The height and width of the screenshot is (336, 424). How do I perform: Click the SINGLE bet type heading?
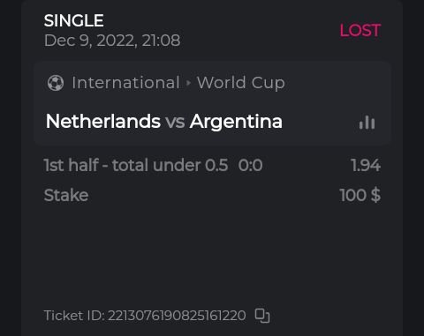click(x=73, y=20)
